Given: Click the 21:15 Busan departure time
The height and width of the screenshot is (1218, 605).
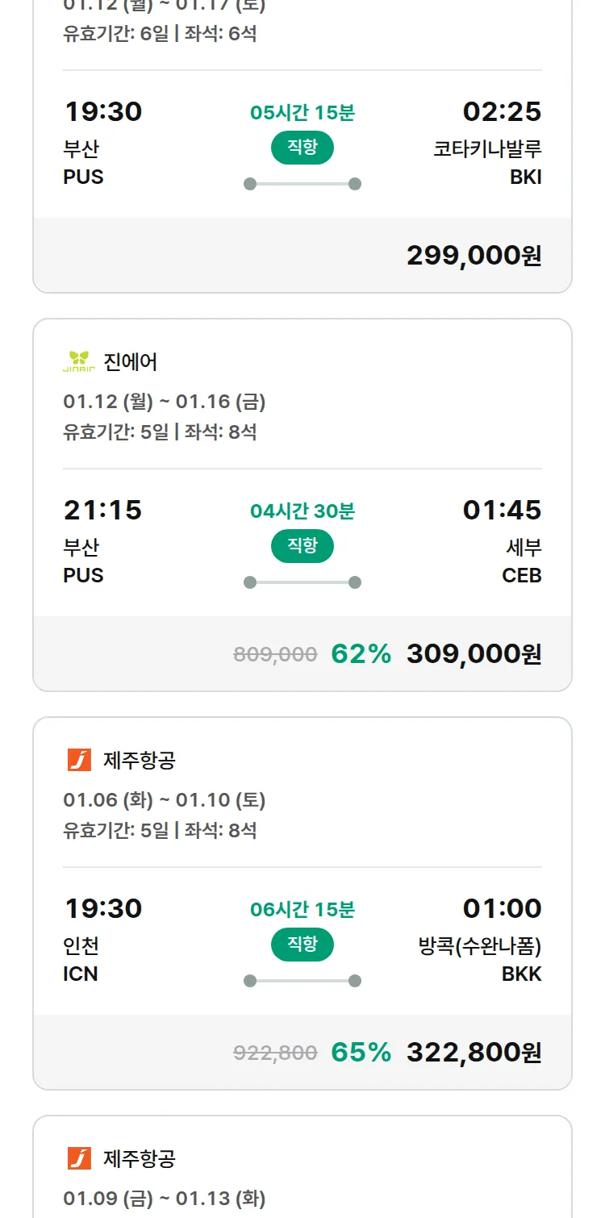Looking at the screenshot, I should click(x=102, y=510).
